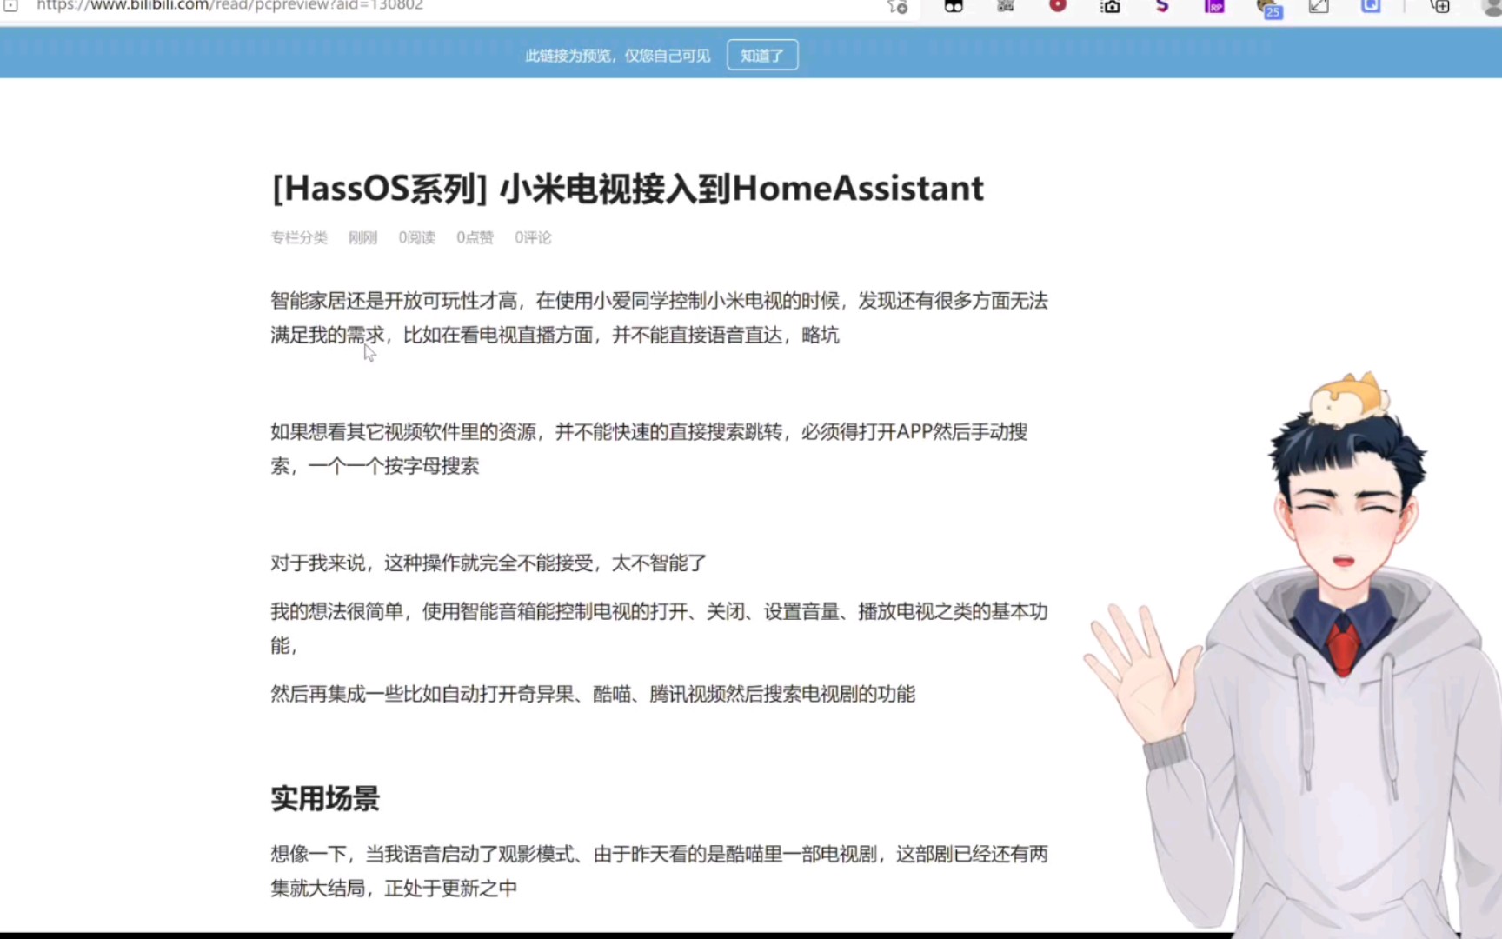
Task: Click the 刚刚 publish time text
Action: click(x=362, y=237)
